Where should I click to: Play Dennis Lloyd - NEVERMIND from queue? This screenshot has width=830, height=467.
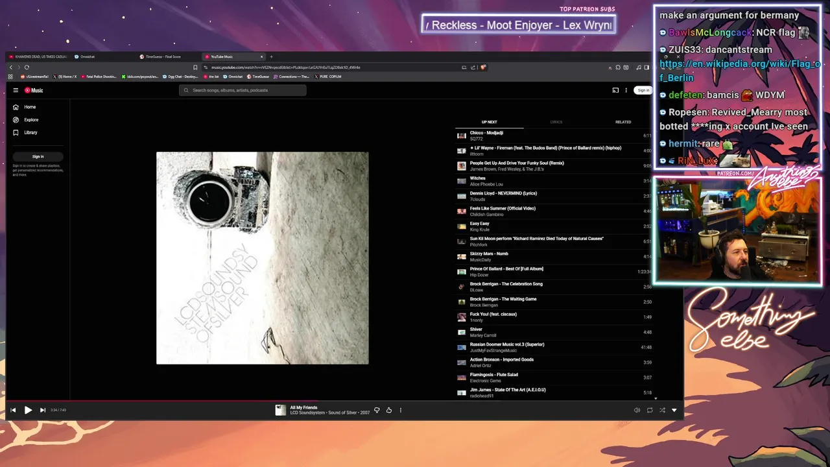554,196
